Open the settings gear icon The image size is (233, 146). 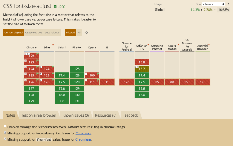pyautogui.click(x=87, y=33)
